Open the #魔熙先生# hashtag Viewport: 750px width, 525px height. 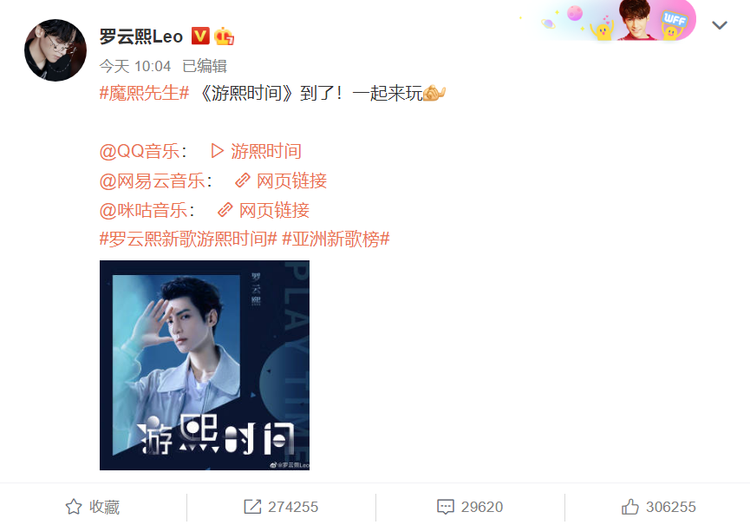coord(145,93)
